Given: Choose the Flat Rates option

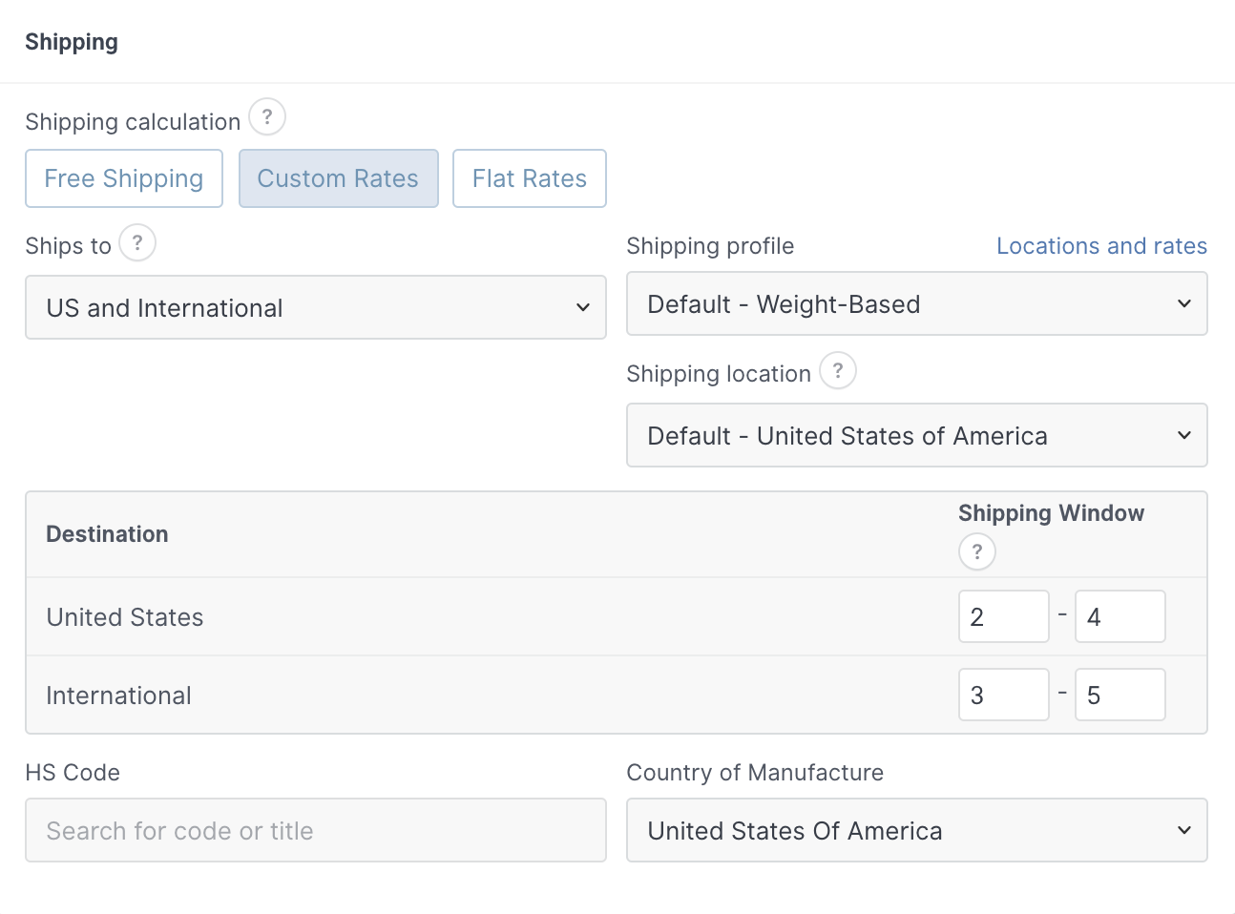Looking at the screenshot, I should tap(529, 178).
